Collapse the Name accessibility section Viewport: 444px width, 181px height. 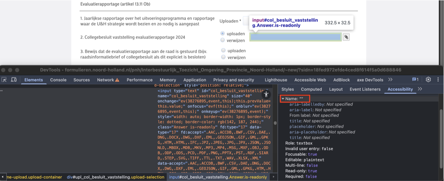click(283, 99)
